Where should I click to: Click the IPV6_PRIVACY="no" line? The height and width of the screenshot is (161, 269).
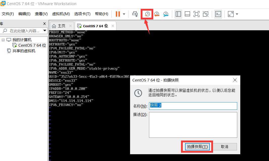(66, 105)
